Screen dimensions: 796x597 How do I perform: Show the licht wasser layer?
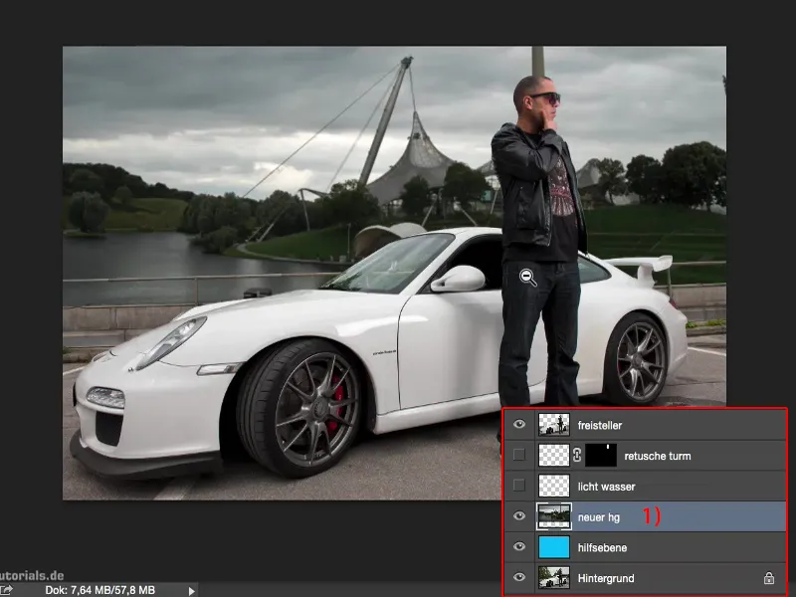[518, 486]
